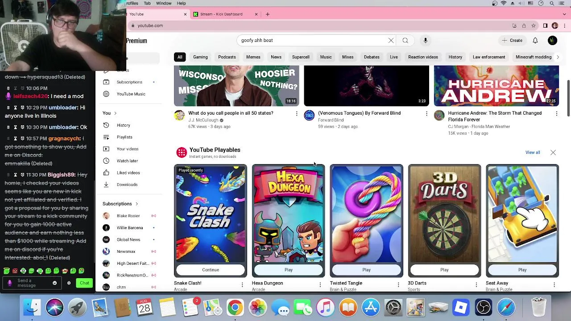
Task: Select the Minecraft modding filter chip
Action: (x=534, y=57)
